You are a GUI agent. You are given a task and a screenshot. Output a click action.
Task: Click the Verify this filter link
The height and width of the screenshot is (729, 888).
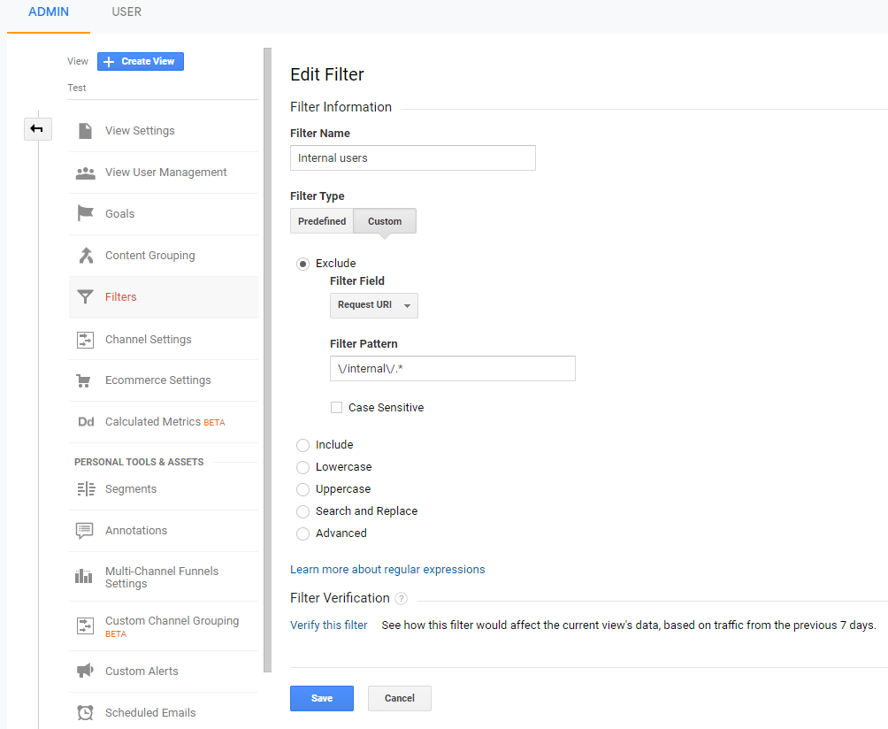coord(328,625)
